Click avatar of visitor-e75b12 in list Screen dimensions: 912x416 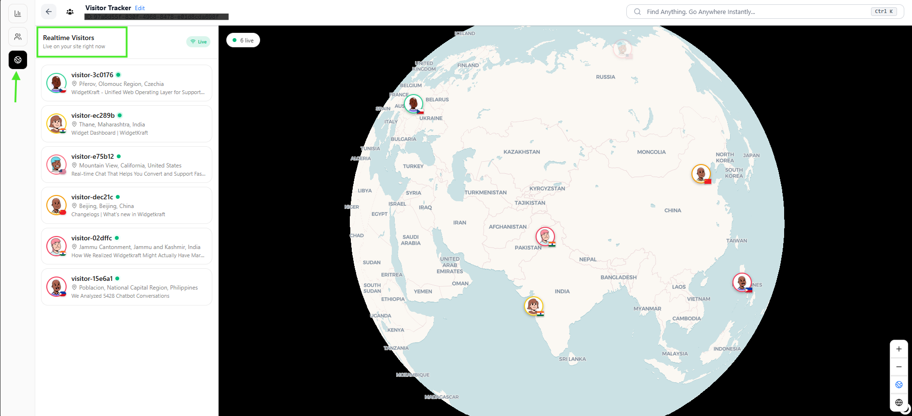[x=56, y=165]
